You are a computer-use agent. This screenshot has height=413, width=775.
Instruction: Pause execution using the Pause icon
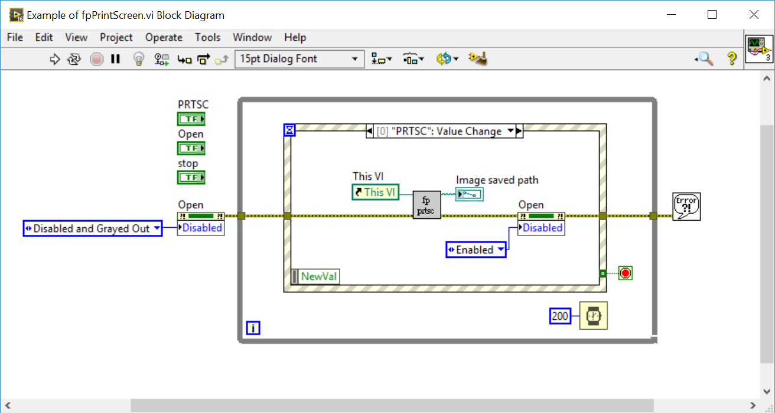tap(115, 58)
